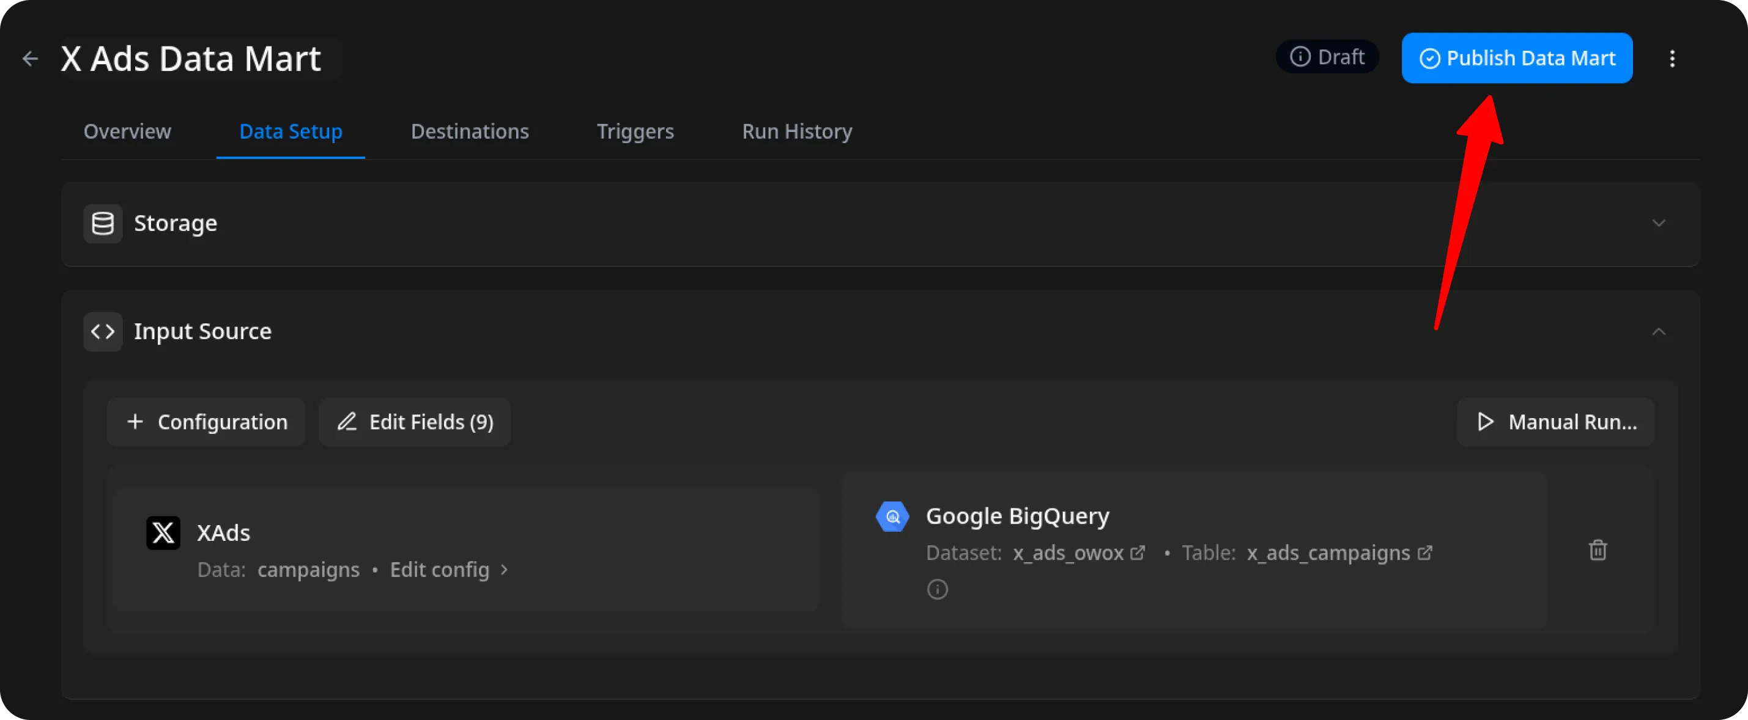The width and height of the screenshot is (1748, 720).
Task: Click the Input Source code brackets icon
Action: tap(103, 331)
